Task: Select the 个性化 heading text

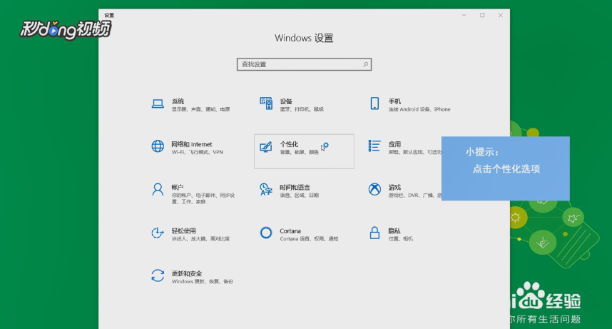Action: (289, 144)
